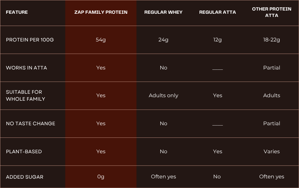299x188 pixels.
Task: Select the 18-22g protein value
Action: coord(272,40)
